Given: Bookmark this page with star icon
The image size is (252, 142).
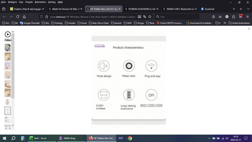Looking at the screenshot, I should [x=150, y=17].
